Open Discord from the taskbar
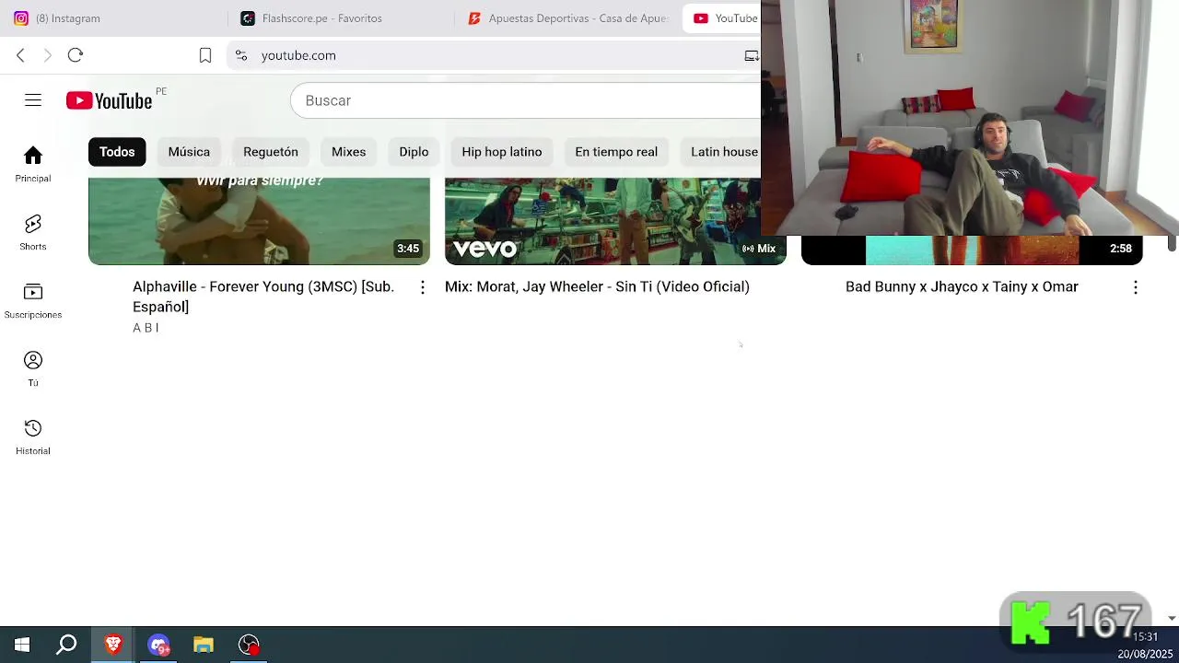Viewport: 1179px width, 663px height. pos(158,645)
